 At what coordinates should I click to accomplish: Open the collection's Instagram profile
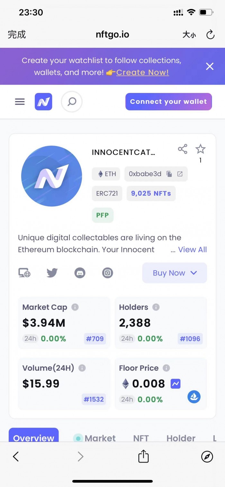click(x=108, y=273)
